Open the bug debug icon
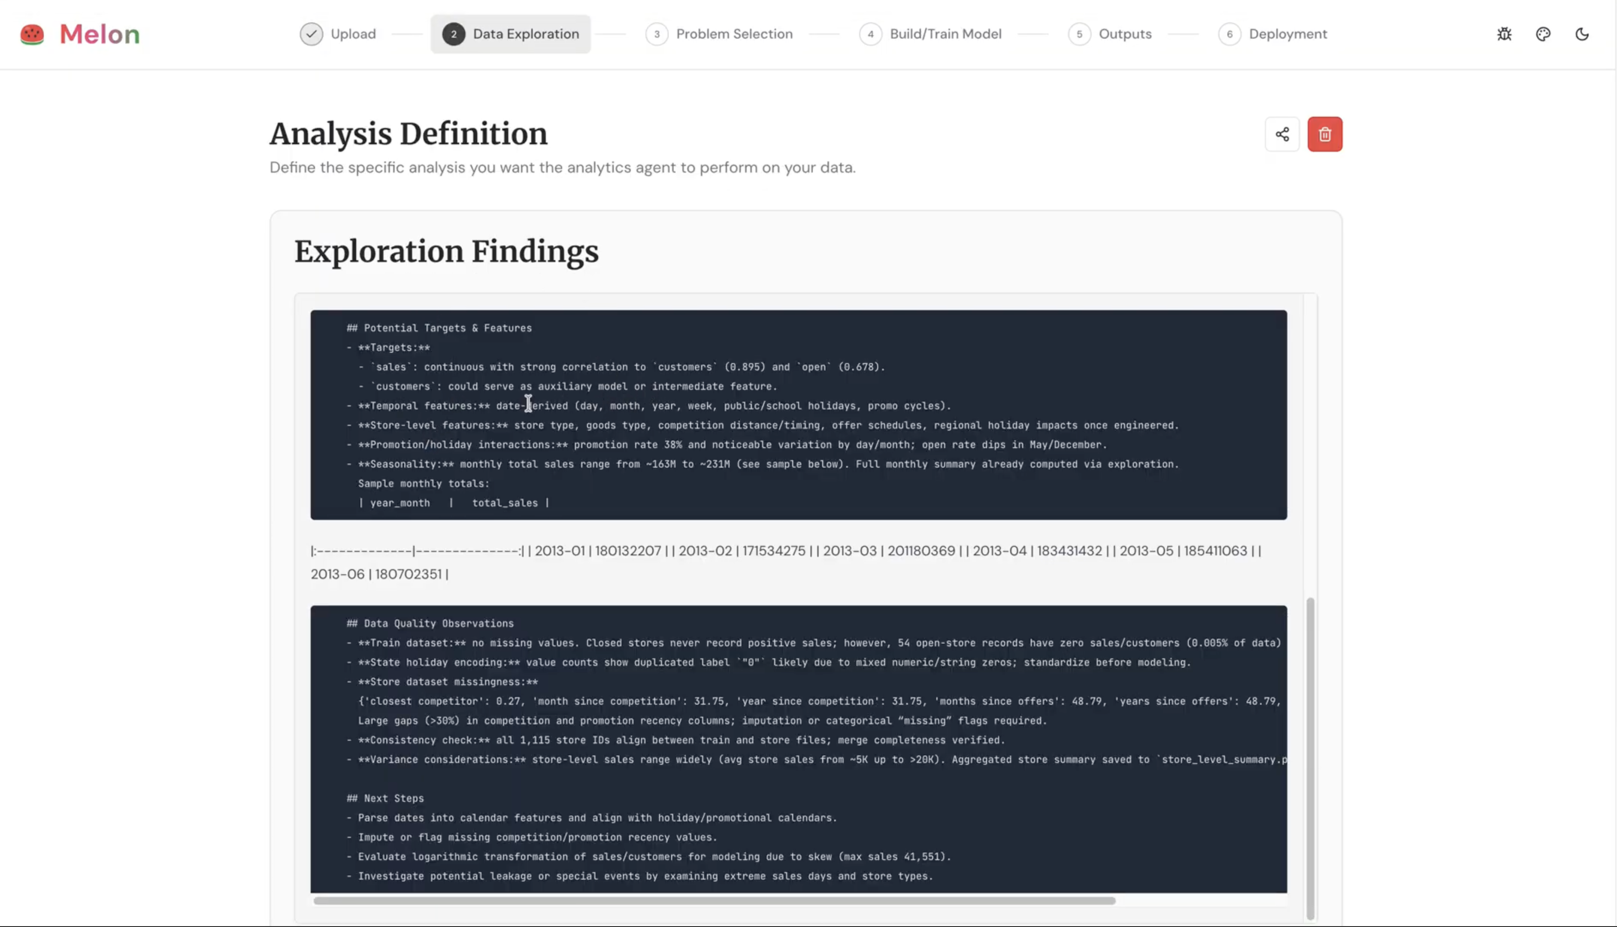 coord(1504,34)
